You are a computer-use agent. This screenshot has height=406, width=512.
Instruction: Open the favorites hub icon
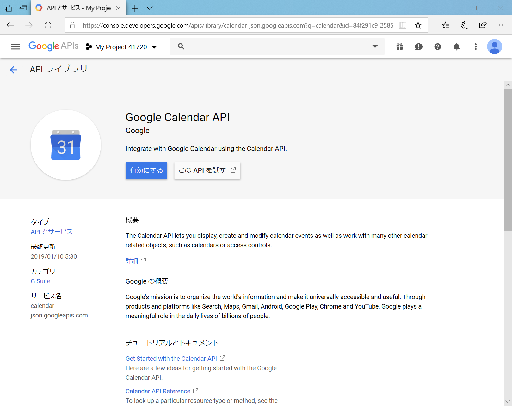click(445, 25)
